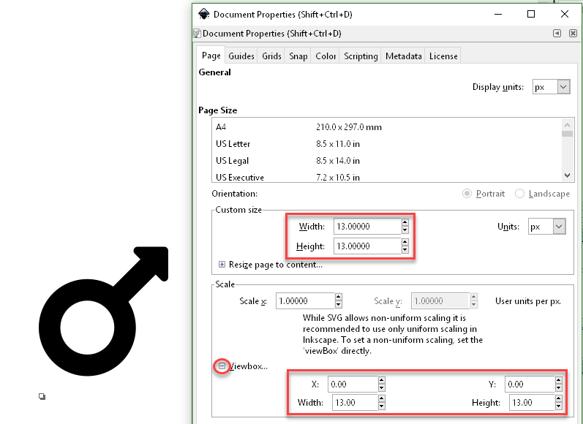
Task: Collapse the Viewbox section
Action: coord(220,366)
